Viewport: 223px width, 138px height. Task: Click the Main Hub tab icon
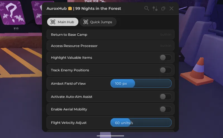[x=53, y=22]
